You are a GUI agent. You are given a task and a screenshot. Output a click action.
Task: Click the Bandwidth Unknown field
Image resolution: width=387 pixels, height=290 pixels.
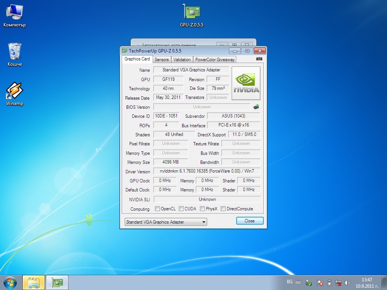pos(241,162)
